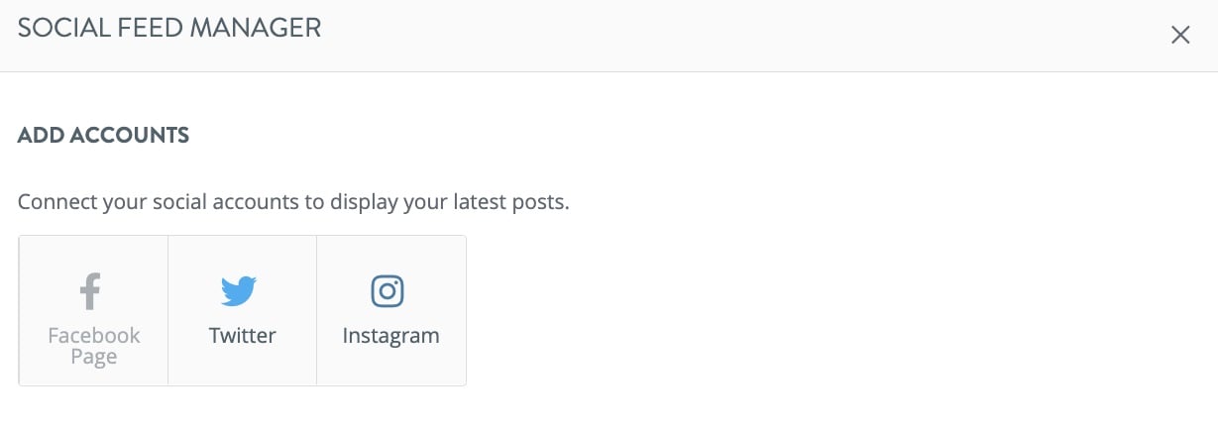Click the Instagram camera icon
Viewport: 1218px width, 432px height.
click(388, 291)
